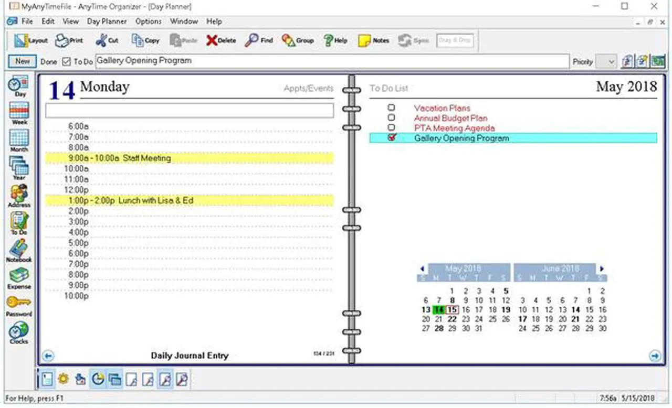
Task: Select May 15 in mini calendar
Action: 452,309
